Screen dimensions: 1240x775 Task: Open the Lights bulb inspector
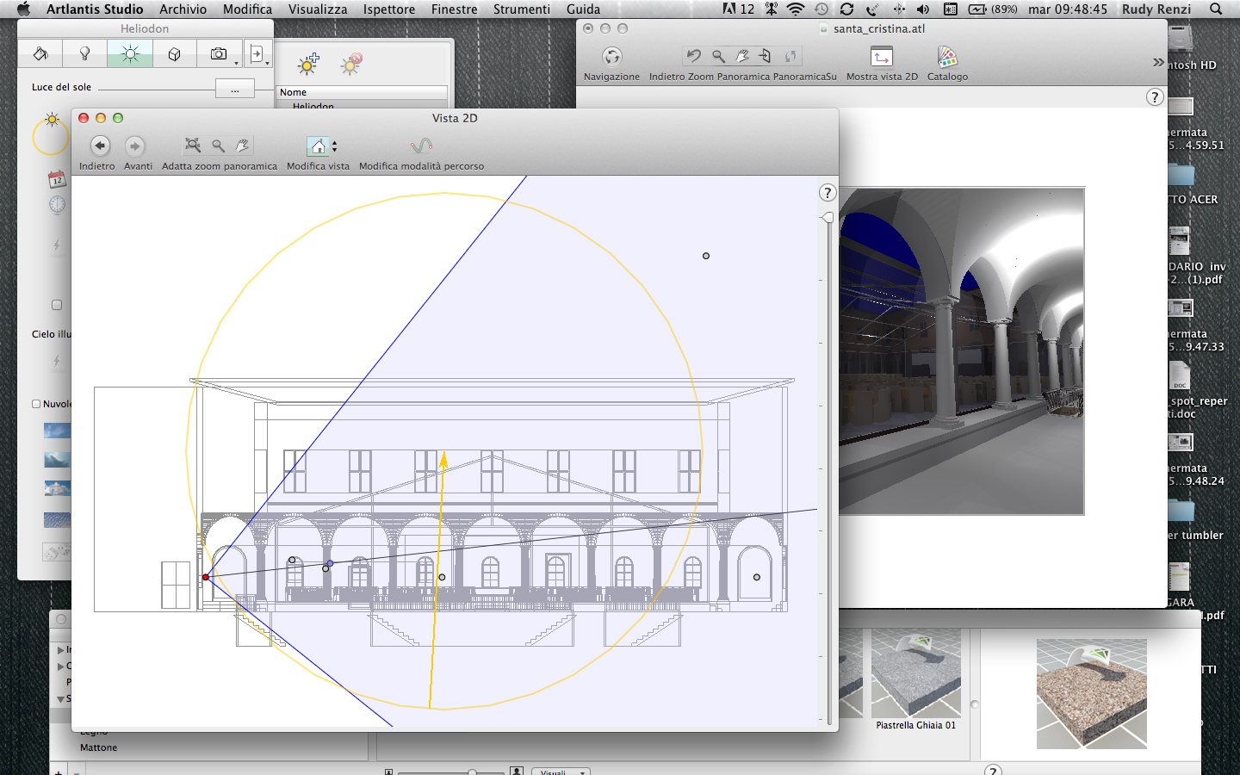coord(84,54)
